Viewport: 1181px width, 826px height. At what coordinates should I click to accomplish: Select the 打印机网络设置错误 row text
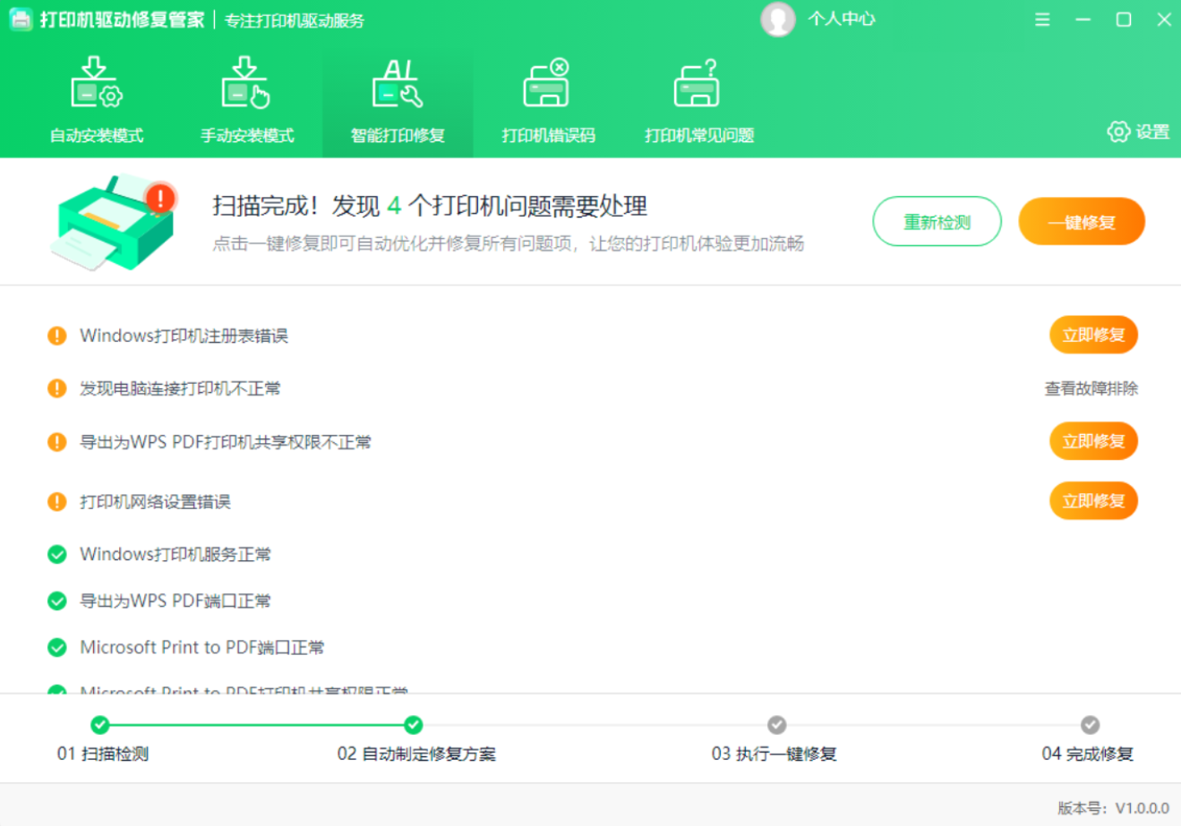coord(155,501)
